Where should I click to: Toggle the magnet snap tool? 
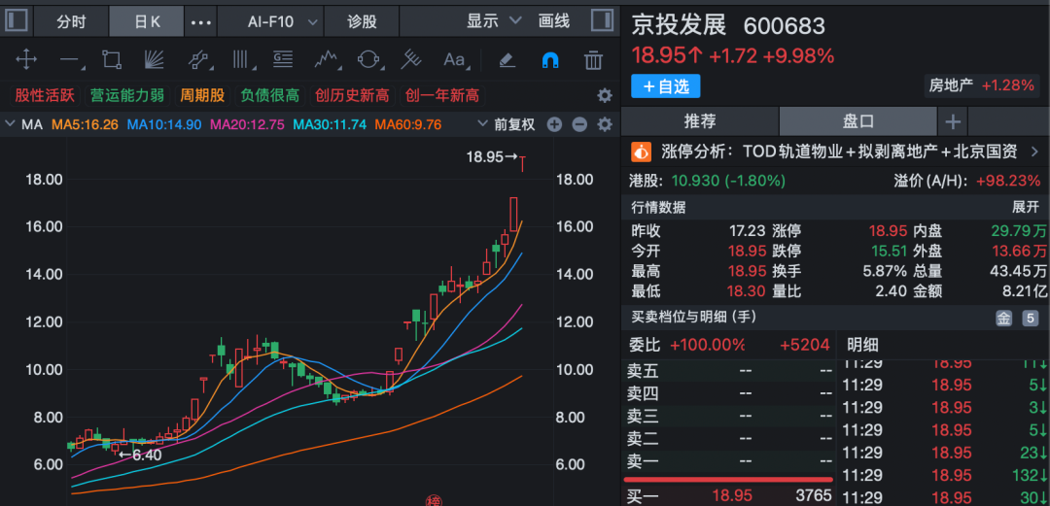[x=549, y=60]
